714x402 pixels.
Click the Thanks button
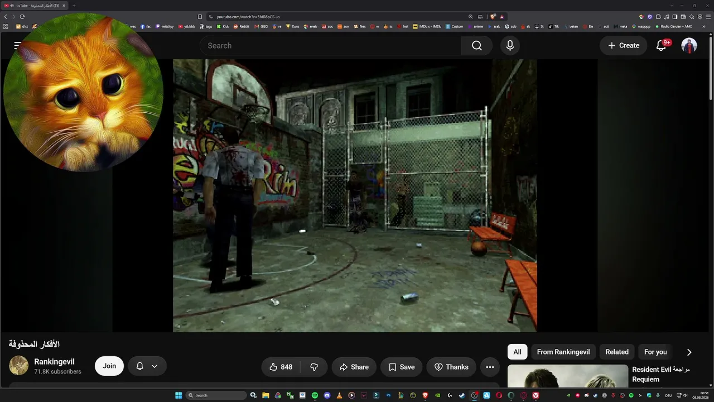pos(451,367)
